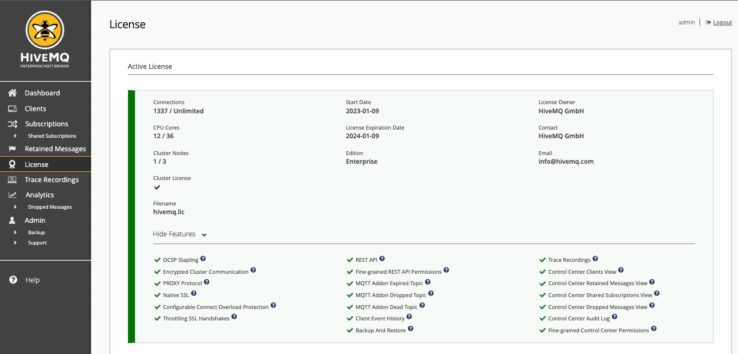738x354 pixels.
Task: Expand the Backup submenu arrow
Action: (x=15, y=232)
